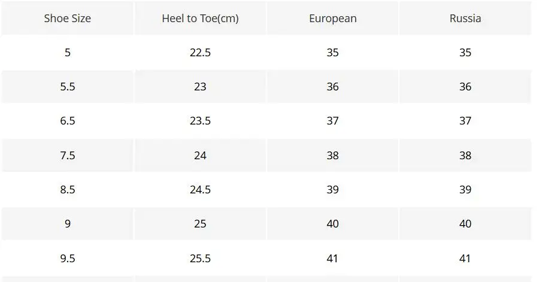Select shoe size 8.5 cell
The image size is (539, 282).
pos(68,190)
